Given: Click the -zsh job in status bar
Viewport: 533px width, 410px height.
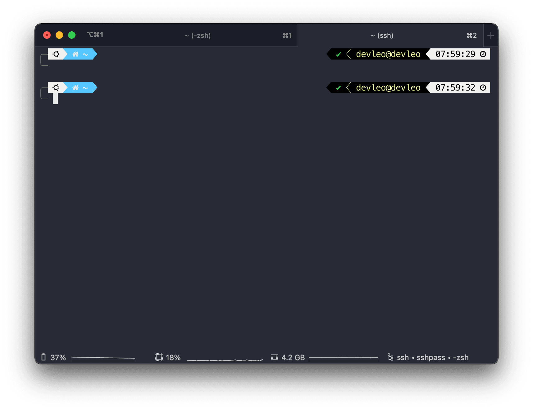Looking at the screenshot, I should [x=461, y=358].
